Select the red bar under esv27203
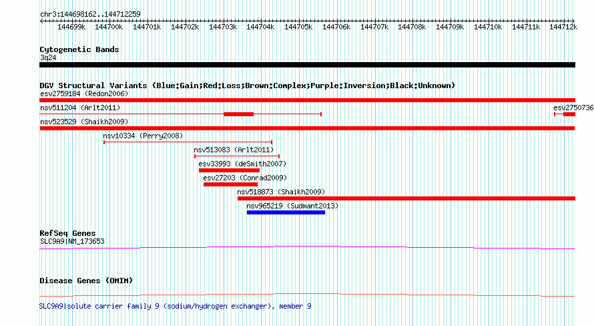 coord(231,184)
